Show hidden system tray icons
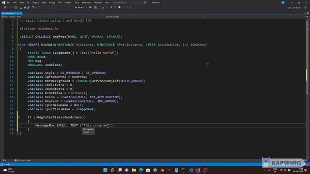The width and height of the screenshot is (310, 174). pyautogui.click(x=264, y=170)
